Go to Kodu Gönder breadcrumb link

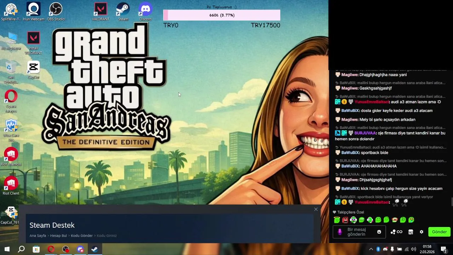pos(82,236)
